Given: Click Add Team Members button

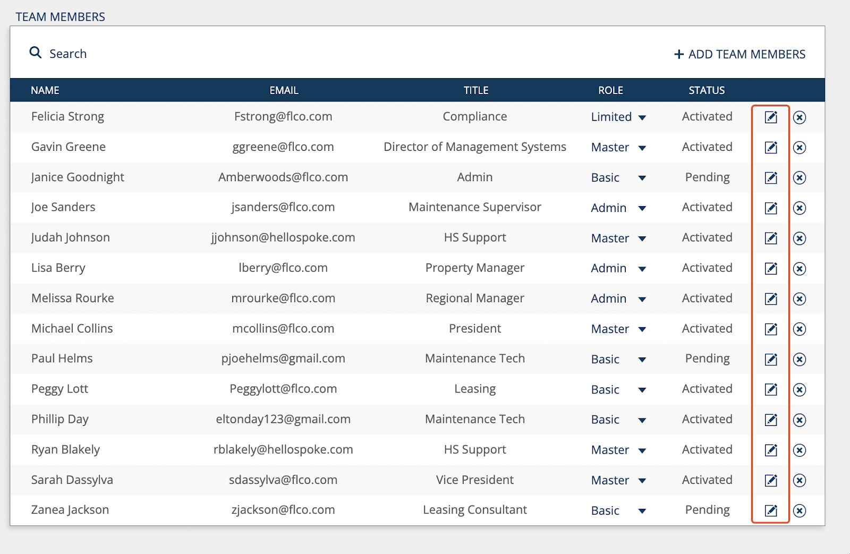Looking at the screenshot, I should click(739, 54).
